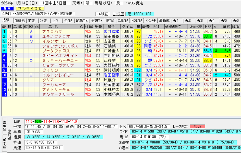241x153 pixels.
Task: Click the コース図 course map link
Action: (119, 14)
